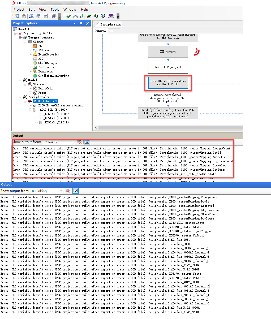Click the purple SIM simulation toolbar icon
Viewport: 271px width, 319px height.
111,16
